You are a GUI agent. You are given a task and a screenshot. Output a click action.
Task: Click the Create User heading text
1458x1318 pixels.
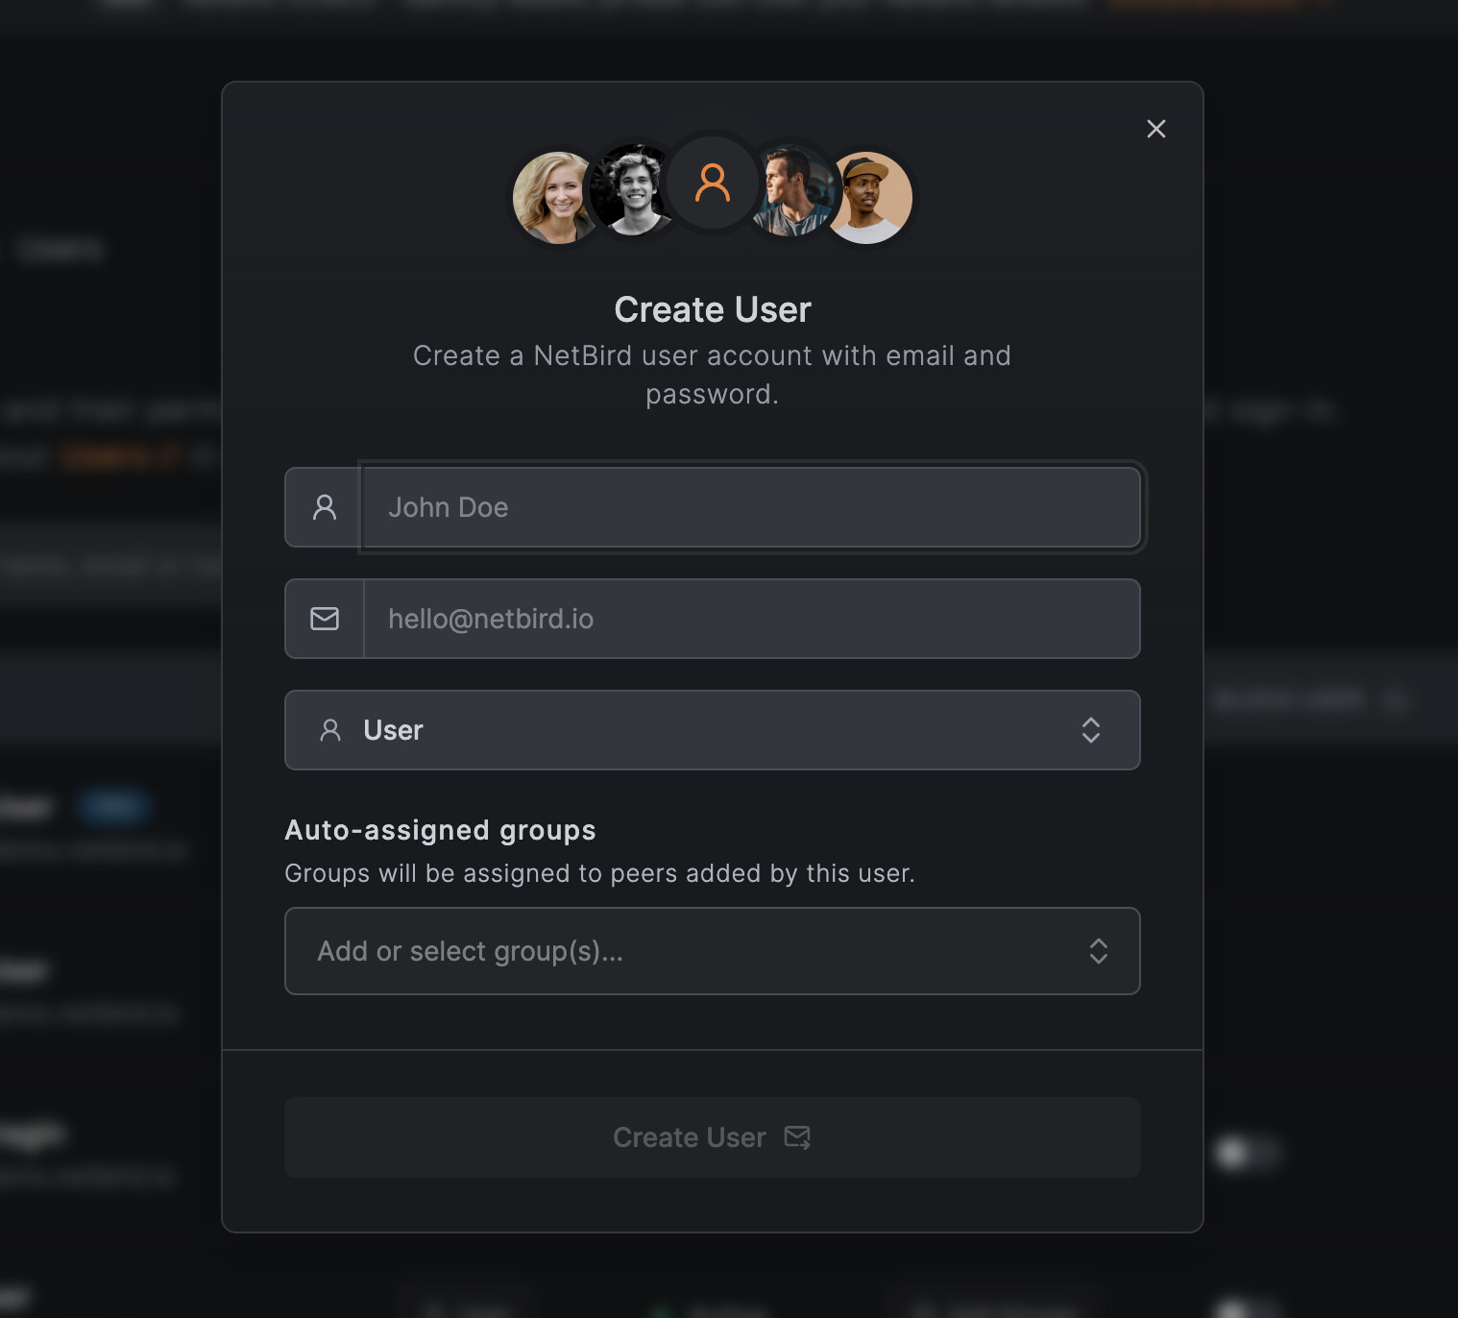pyautogui.click(x=713, y=309)
